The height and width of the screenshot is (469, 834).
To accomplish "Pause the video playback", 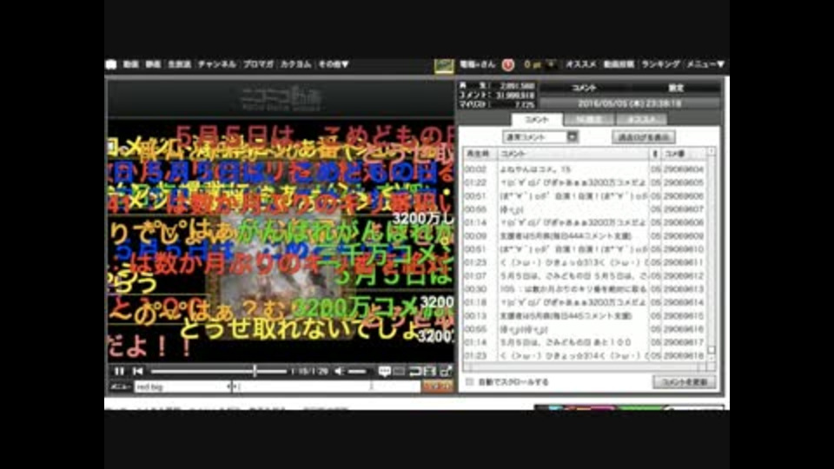I will 119,371.
